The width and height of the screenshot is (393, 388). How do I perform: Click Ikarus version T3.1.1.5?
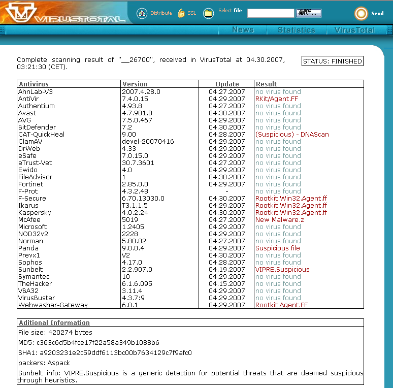[135, 206]
